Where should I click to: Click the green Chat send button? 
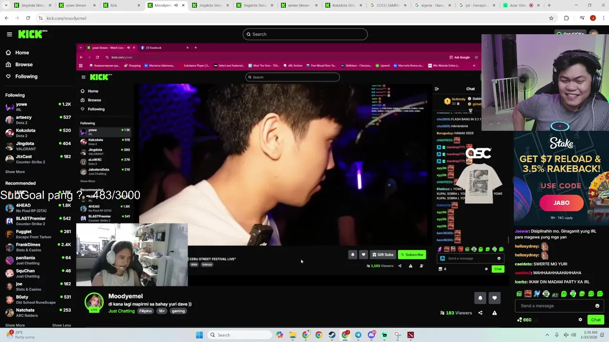click(x=596, y=320)
